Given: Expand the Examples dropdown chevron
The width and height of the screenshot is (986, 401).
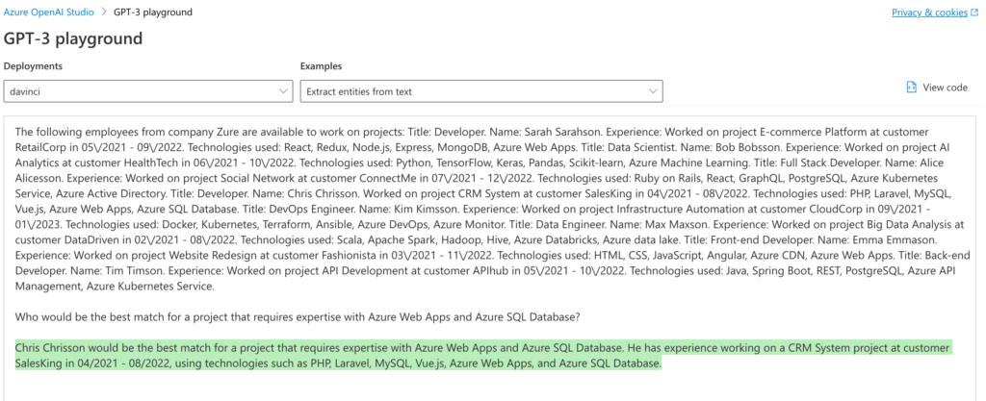Looking at the screenshot, I should 652,91.
